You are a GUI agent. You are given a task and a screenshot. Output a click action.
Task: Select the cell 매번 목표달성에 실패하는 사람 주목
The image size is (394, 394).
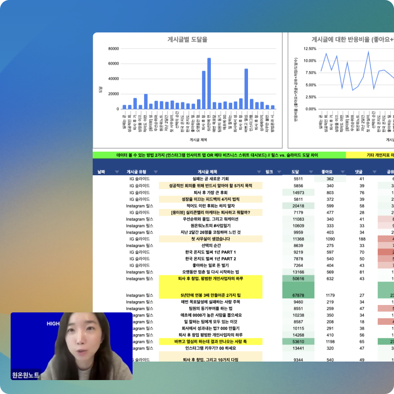[210, 302]
